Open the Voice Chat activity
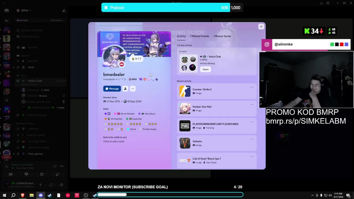 click(x=205, y=69)
